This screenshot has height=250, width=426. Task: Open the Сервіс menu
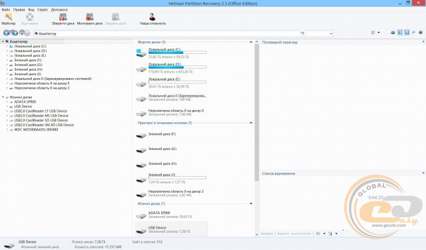point(43,9)
